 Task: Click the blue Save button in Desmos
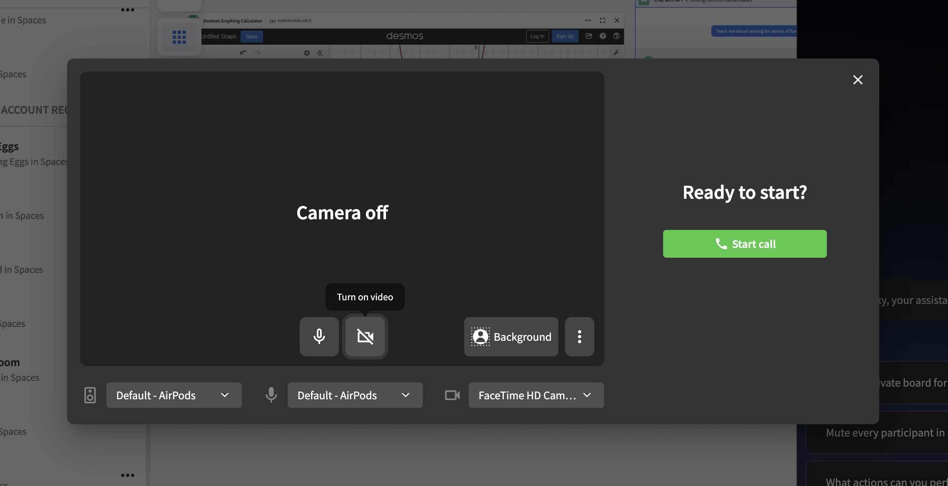[251, 36]
